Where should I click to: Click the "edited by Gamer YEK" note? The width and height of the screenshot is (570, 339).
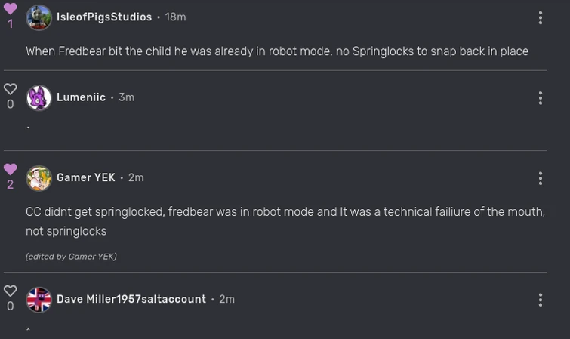(x=71, y=257)
